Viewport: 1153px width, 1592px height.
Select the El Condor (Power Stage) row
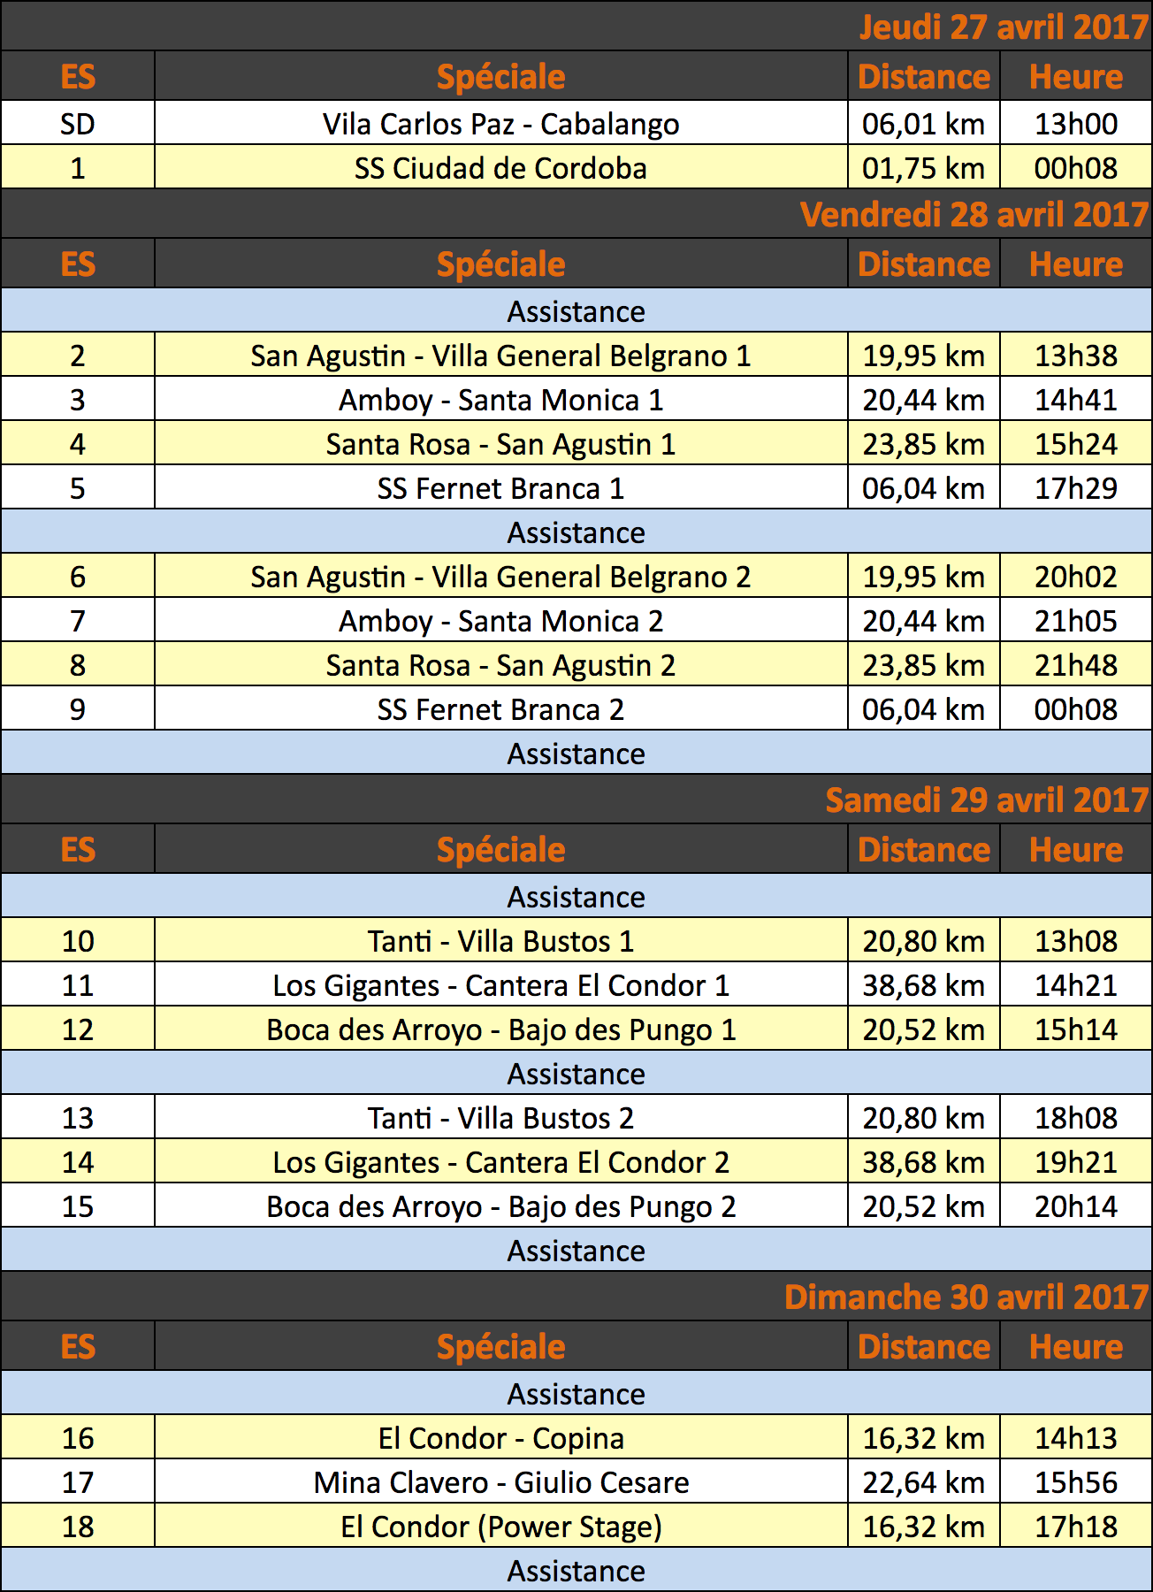(576, 1526)
